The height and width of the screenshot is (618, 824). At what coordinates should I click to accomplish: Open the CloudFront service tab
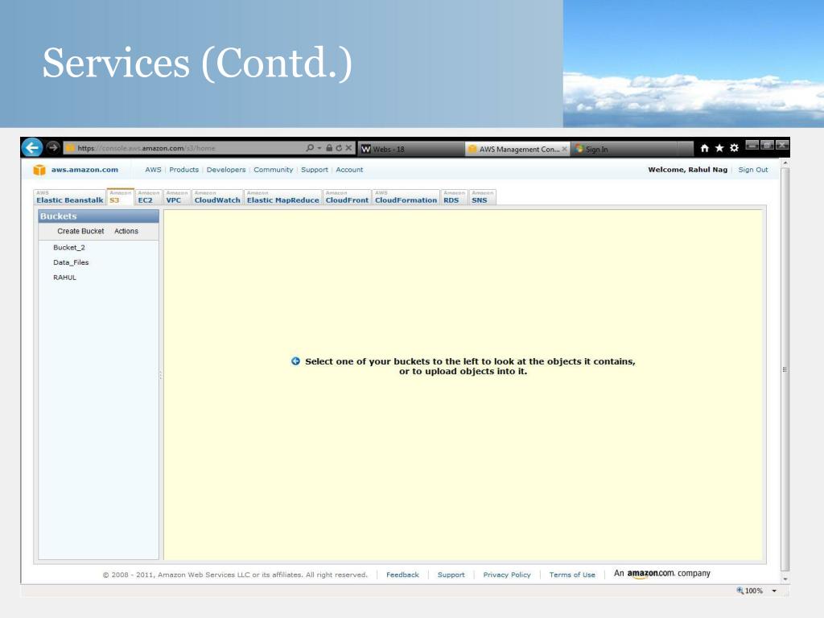click(x=347, y=197)
